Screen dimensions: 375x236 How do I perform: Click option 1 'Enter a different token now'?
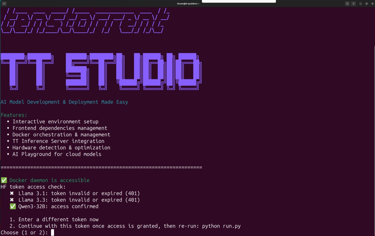(58, 220)
